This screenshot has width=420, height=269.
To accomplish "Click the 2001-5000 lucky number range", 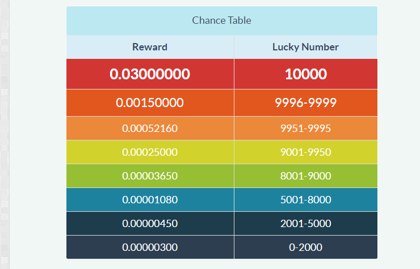I will (305, 224).
